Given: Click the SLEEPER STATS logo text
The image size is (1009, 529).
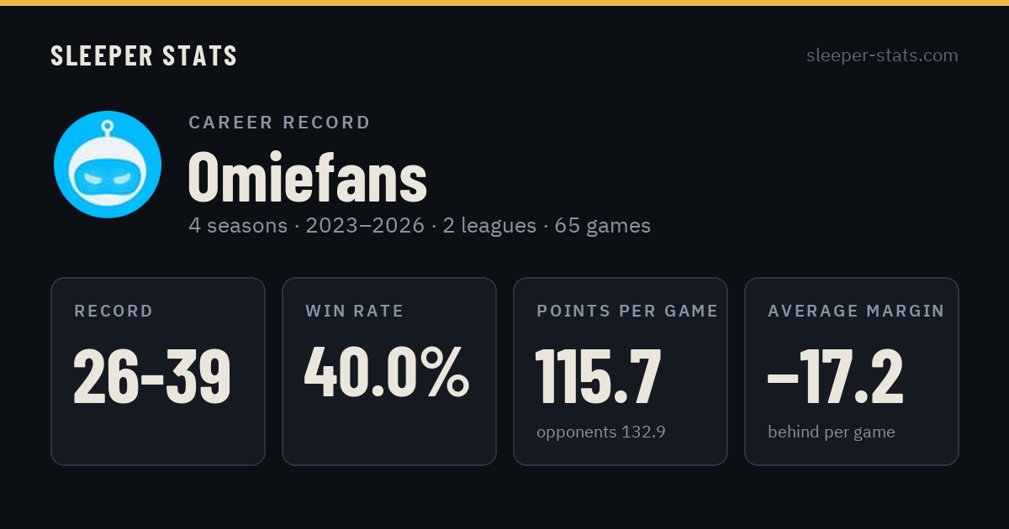Looking at the screenshot, I should 144,55.
